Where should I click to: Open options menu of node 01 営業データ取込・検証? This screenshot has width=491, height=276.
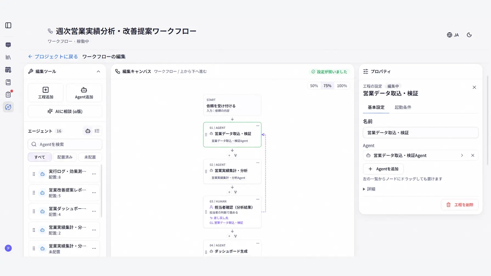258,126
